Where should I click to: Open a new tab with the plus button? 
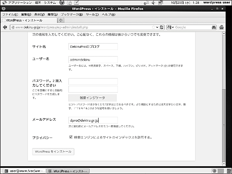(x=61, y=20)
